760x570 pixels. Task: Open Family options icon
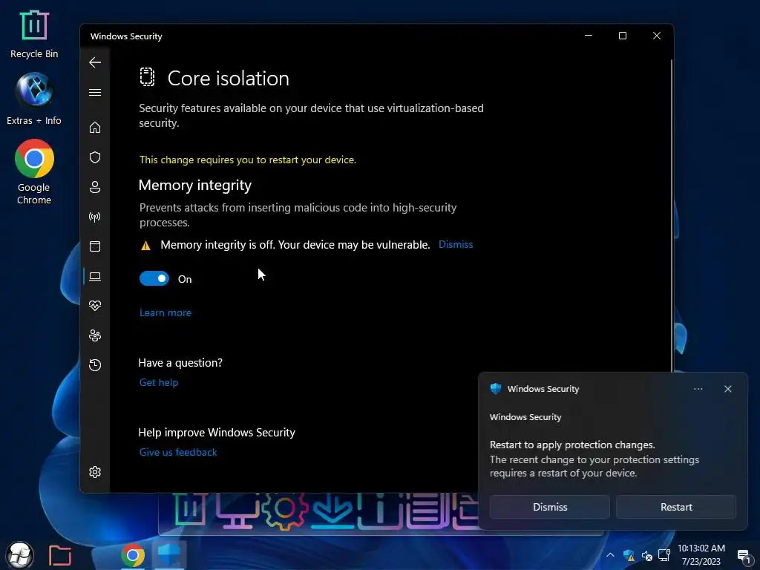click(x=95, y=335)
